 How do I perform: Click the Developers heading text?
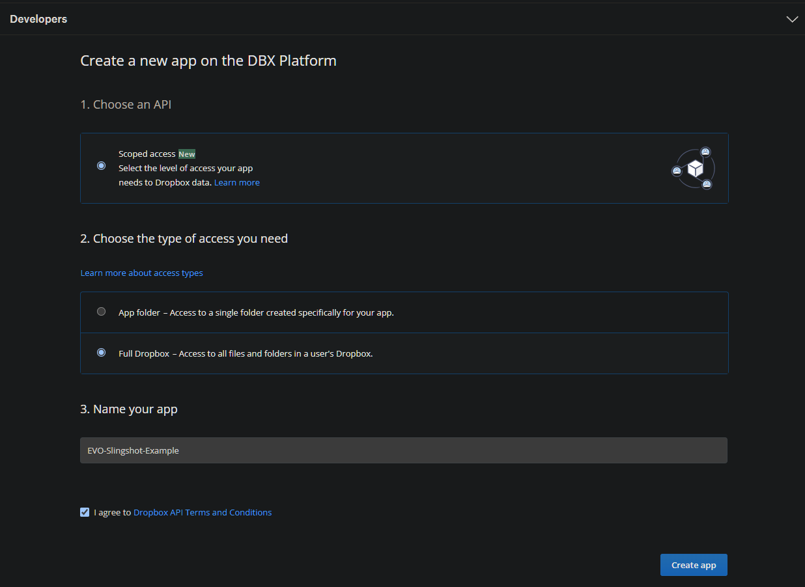point(38,20)
